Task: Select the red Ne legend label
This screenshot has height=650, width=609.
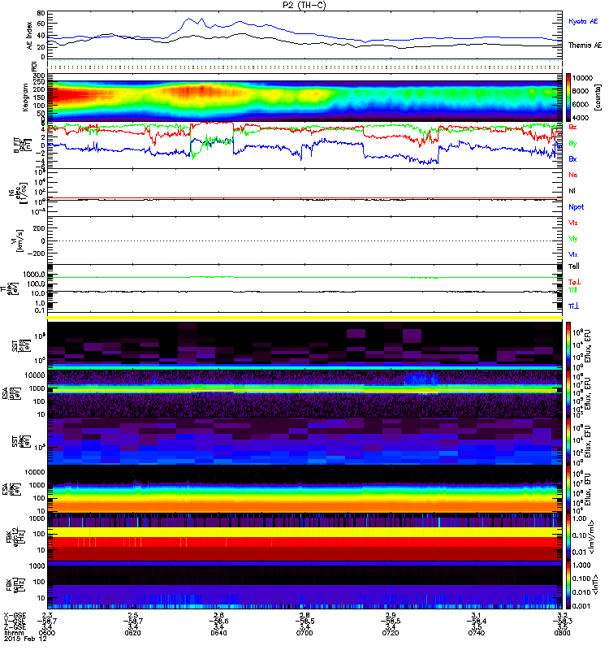Action: pyautogui.click(x=573, y=175)
